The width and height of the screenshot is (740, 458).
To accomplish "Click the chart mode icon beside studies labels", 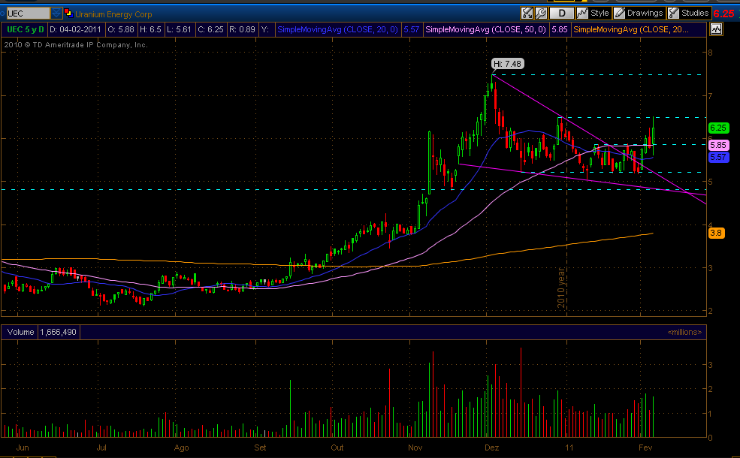I will [x=717, y=29].
